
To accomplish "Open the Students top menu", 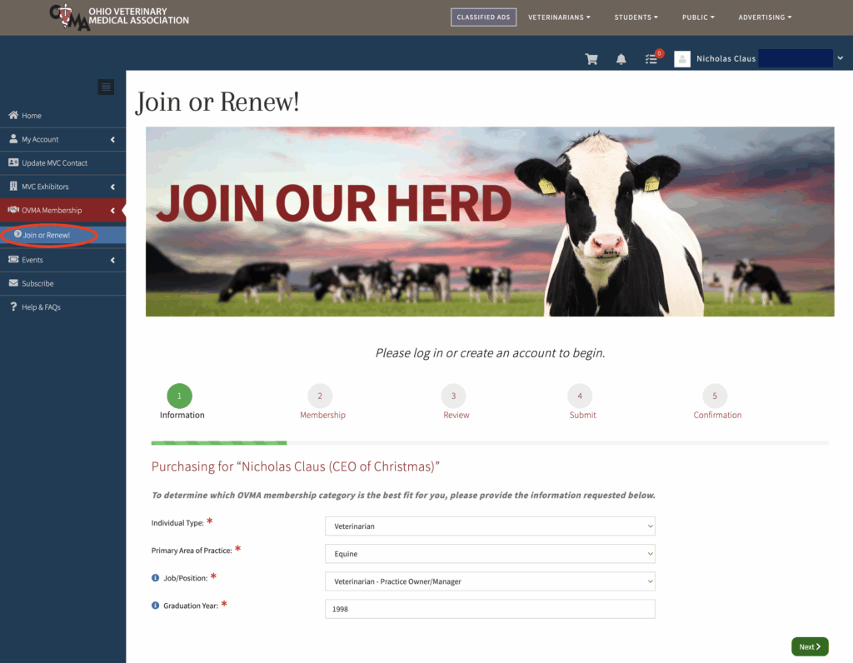I will coord(636,17).
